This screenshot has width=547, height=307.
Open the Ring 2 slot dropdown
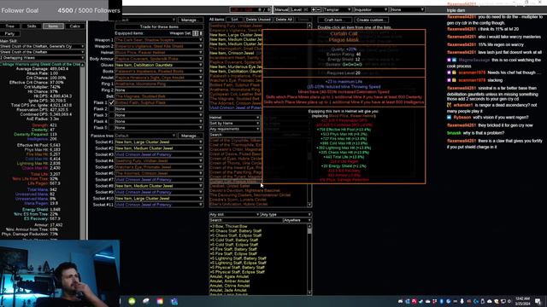point(159,90)
